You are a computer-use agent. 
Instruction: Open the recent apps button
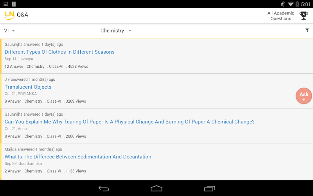click(x=210, y=189)
